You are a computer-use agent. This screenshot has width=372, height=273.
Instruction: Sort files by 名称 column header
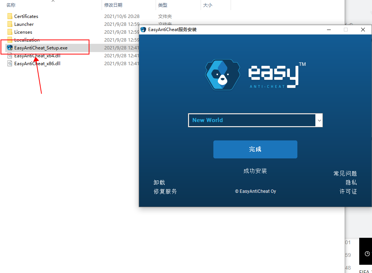11,5
